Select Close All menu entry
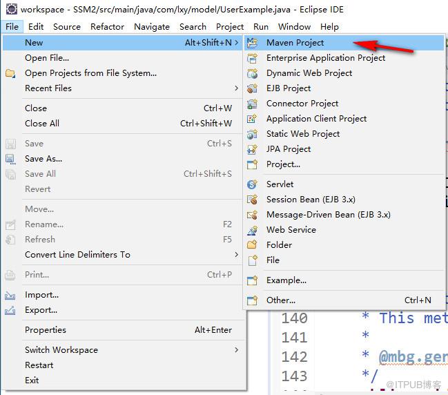This screenshot has width=448, height=395. click(122, 124)
